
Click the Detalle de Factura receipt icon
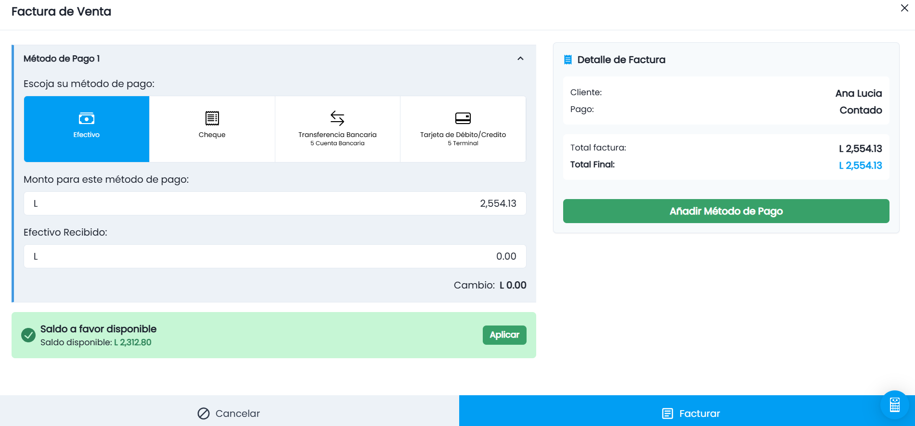pos(568,60)
